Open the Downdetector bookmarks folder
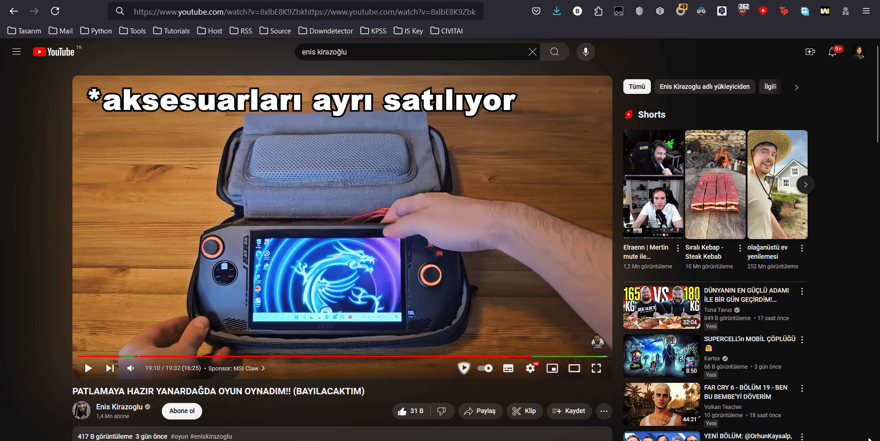 (325, 31)
